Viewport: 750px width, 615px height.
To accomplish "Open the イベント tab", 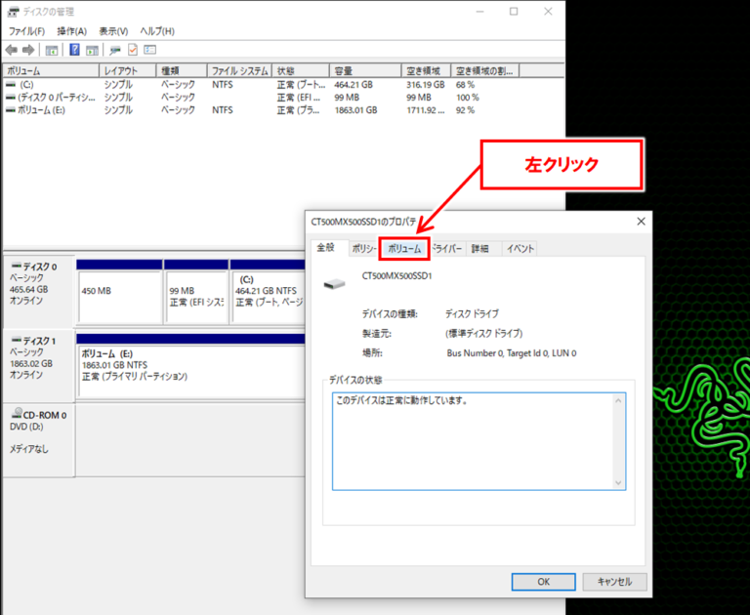I will point(519,249).
